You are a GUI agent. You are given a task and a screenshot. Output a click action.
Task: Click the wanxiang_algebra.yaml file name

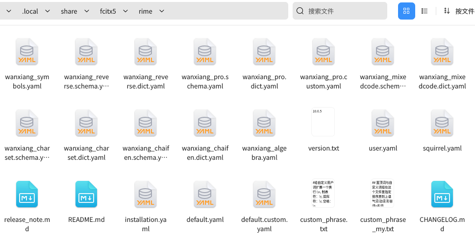click(264, 153)
